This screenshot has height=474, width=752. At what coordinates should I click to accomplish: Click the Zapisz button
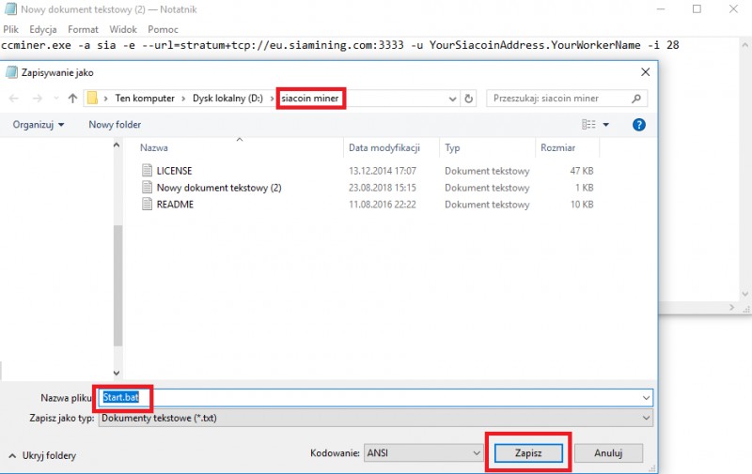coord(527,452)
